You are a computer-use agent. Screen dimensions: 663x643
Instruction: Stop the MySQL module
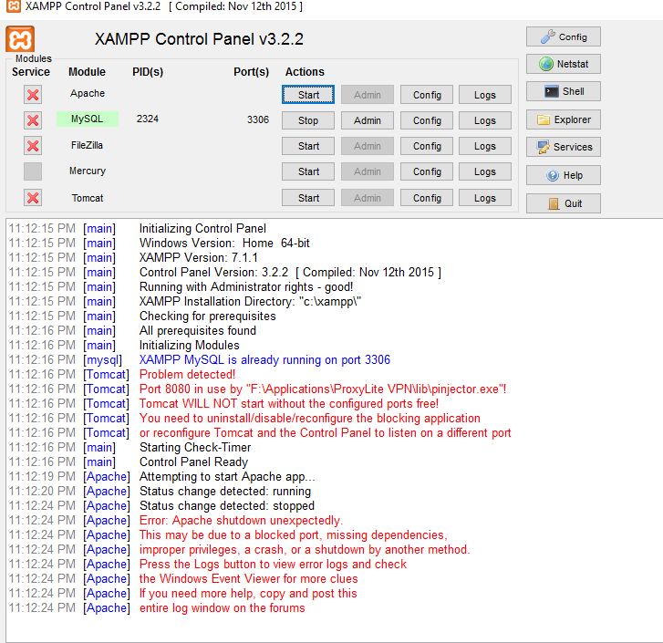[308, 120]
